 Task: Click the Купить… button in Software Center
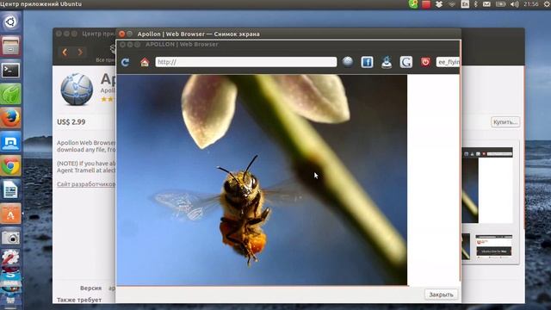(505, 122)
